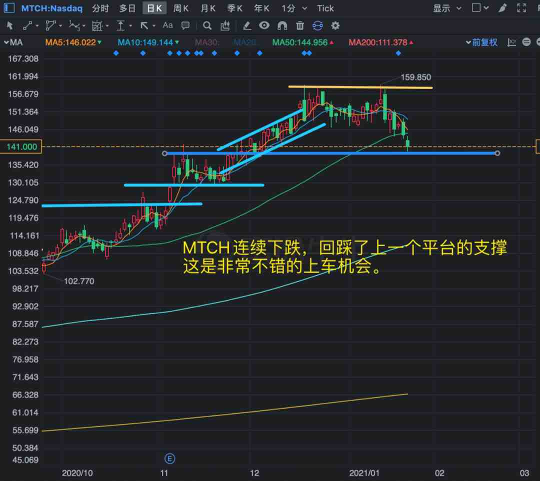Viewport: 540px width, 481px height.
Task: Open drawing settings gear
Action: pyautogui.click(x=335, y=25)
